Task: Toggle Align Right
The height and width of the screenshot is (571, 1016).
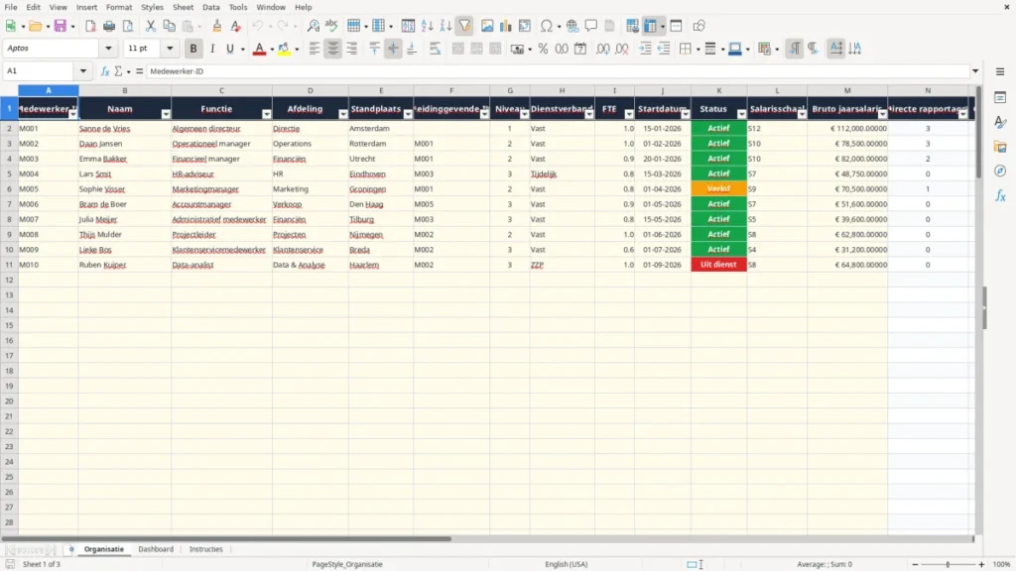Action: point(351,49)
